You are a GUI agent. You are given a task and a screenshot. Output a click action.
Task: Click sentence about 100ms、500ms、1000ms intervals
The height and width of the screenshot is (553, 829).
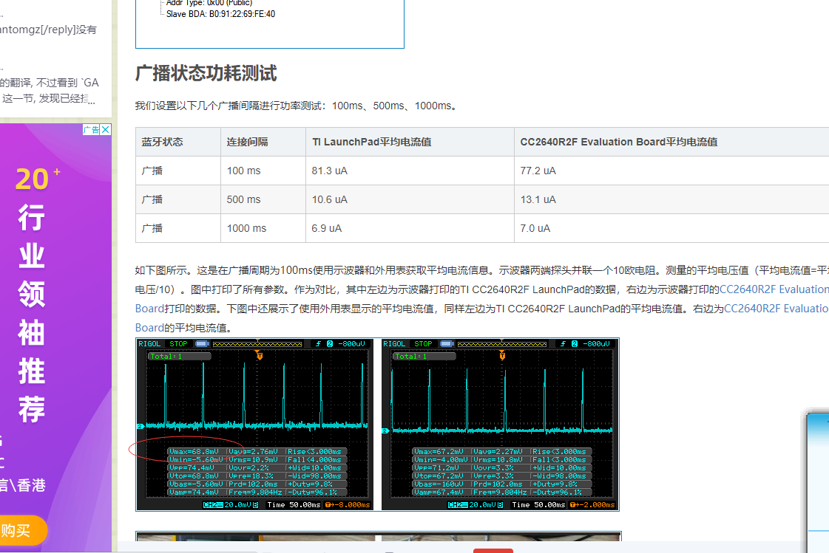click(296, 106)
